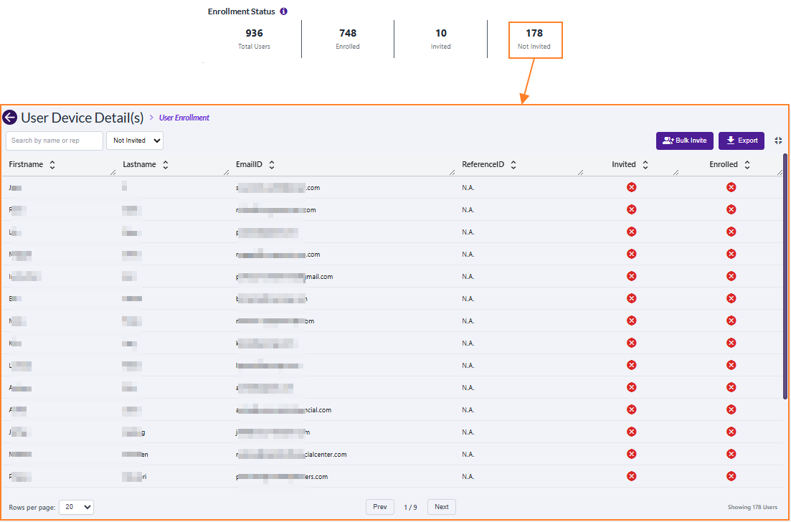Sort by EmailID column arrows
Screen dimensions: 791x522
point(271,165)
